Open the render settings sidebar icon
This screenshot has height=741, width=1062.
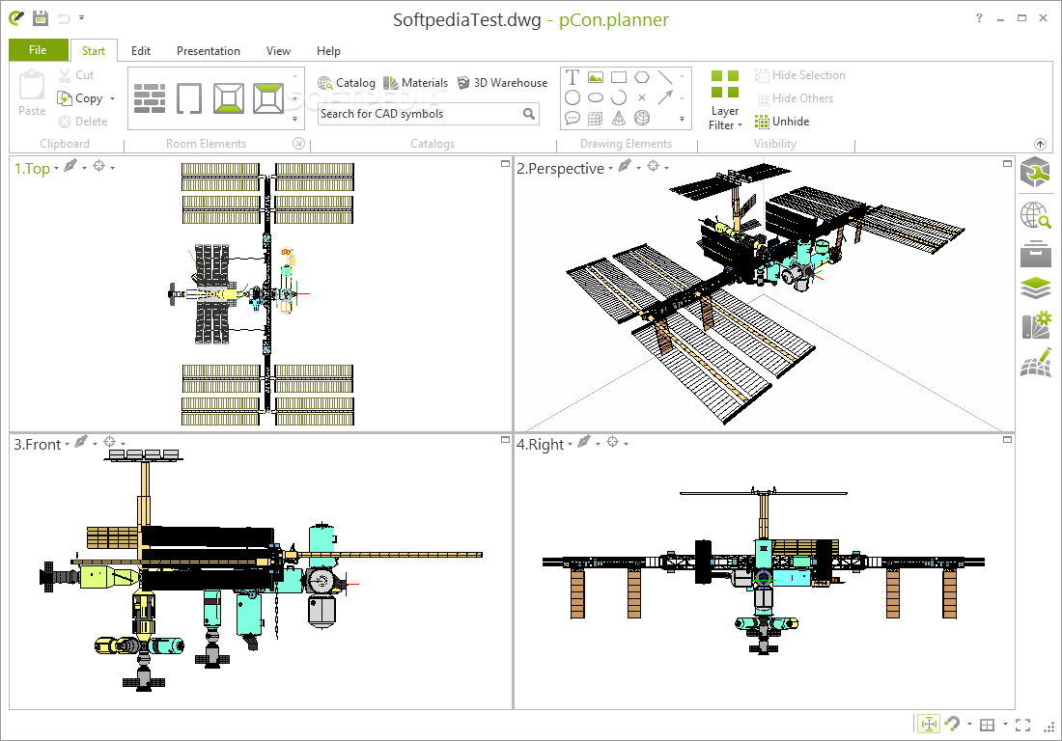click(x=1036, y=325)
